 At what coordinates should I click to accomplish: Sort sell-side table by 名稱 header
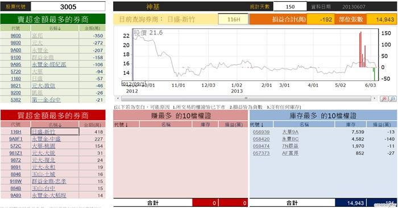55,28
